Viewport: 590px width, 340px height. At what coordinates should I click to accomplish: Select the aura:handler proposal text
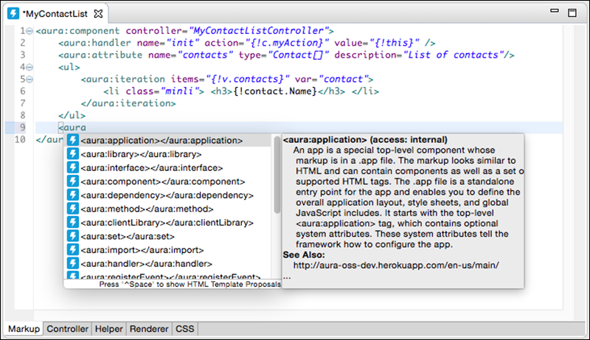pos(146,263)
